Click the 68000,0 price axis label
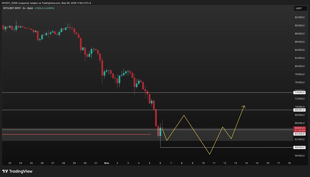The height and width of the screenshot is (177, 310). (x=300, y=115)
